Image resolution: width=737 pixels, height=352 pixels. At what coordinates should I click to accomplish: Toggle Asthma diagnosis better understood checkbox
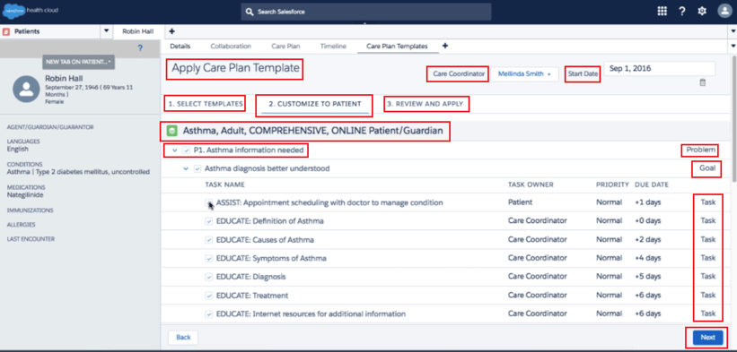(197, 168)
